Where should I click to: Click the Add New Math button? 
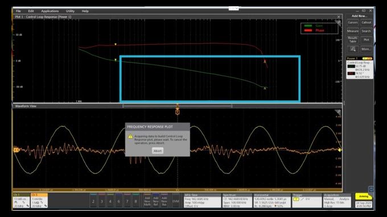coord(147,201)
